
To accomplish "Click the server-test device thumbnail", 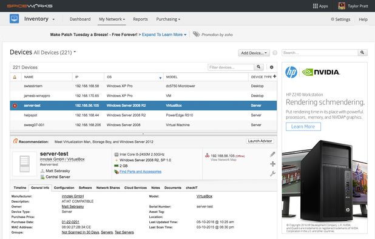I will pos(25,164).
